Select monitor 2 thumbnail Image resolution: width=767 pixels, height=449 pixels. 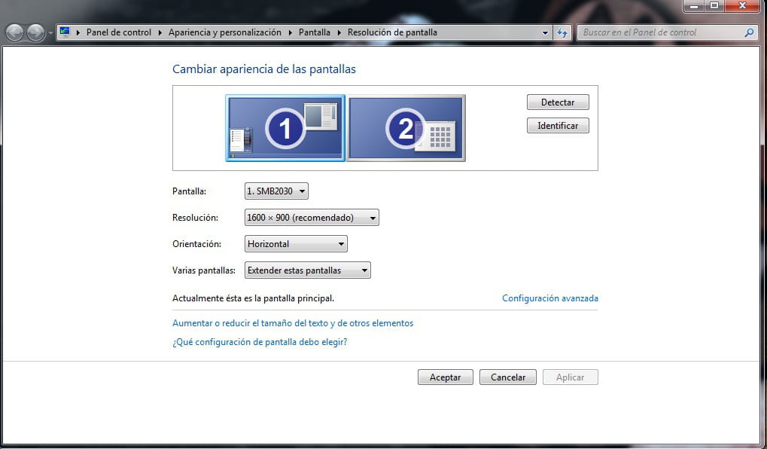[x=406, y=128]
